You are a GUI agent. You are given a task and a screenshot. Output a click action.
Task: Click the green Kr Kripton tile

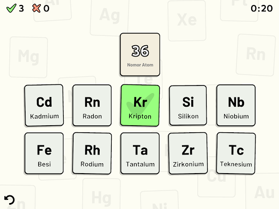[x=140, y=106]
